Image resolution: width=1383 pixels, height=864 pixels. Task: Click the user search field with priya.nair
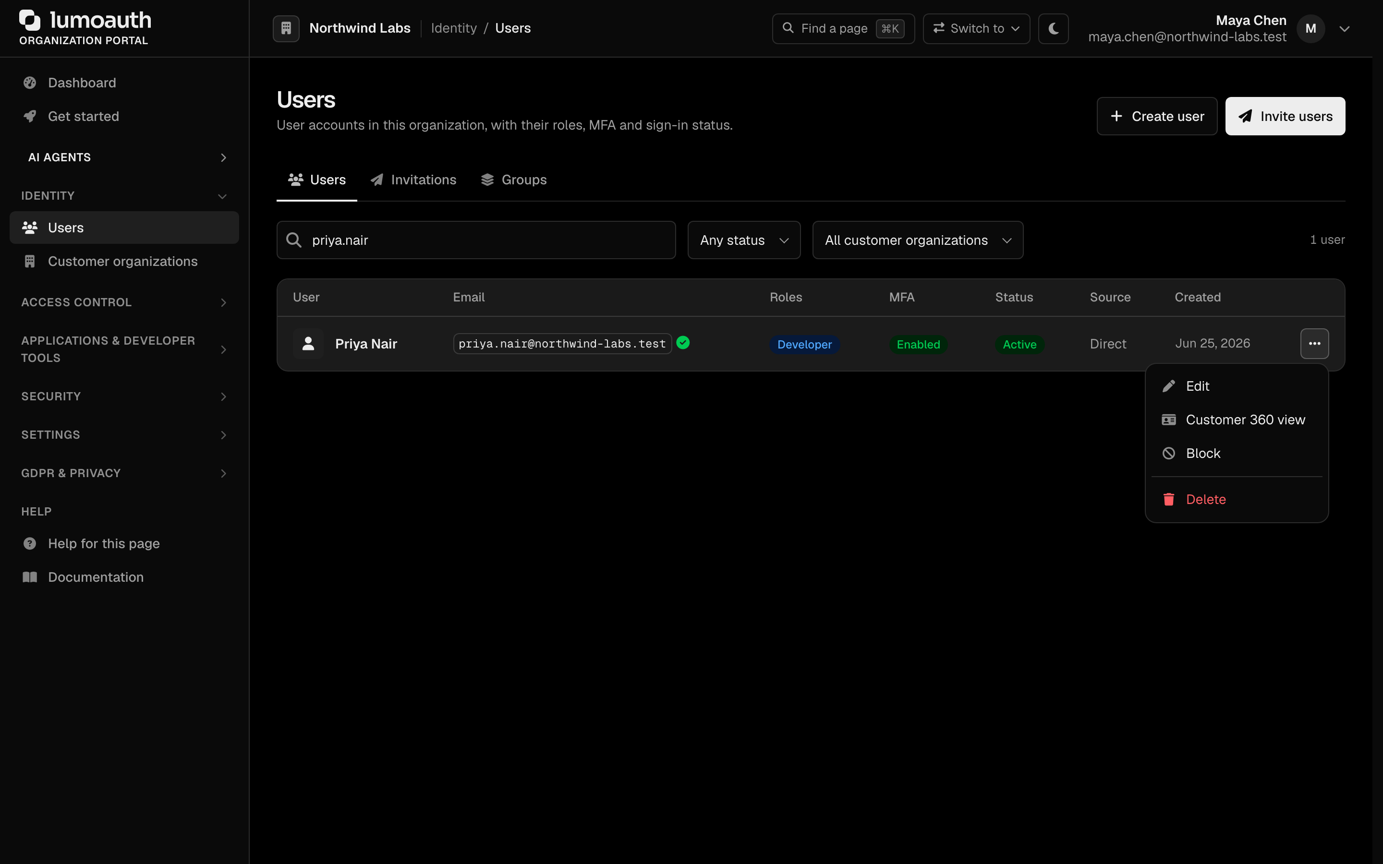coord(476,240)
